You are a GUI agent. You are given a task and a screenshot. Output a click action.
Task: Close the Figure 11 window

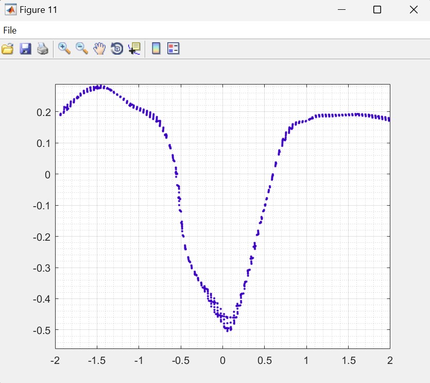point(414,10)
